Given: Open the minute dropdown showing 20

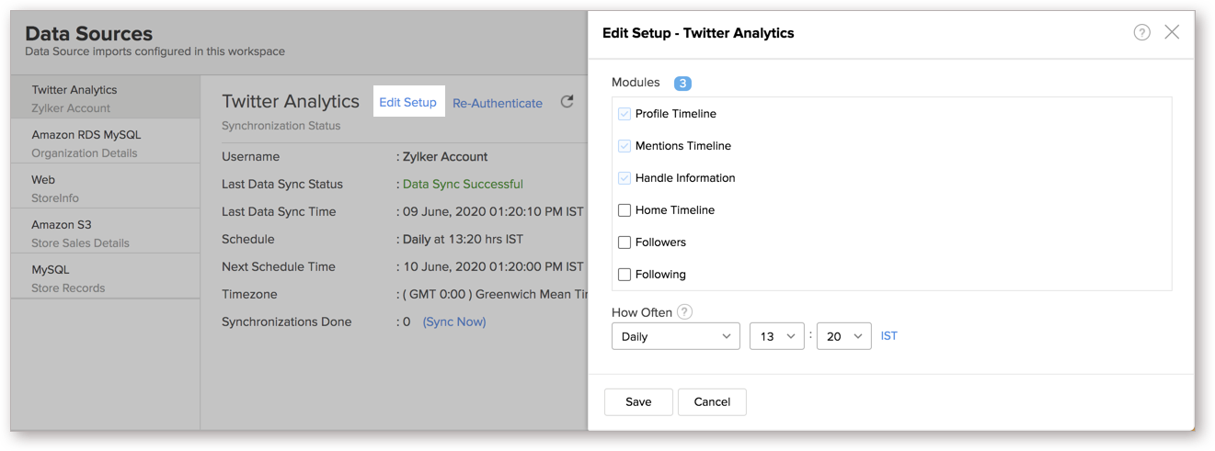Looking at the screenshot, I should pos(844,336).
